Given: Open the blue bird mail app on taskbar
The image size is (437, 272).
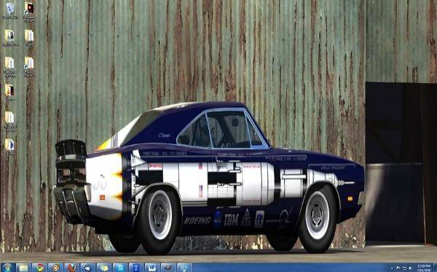Looking at the screenshot, I should click(88, 268).
